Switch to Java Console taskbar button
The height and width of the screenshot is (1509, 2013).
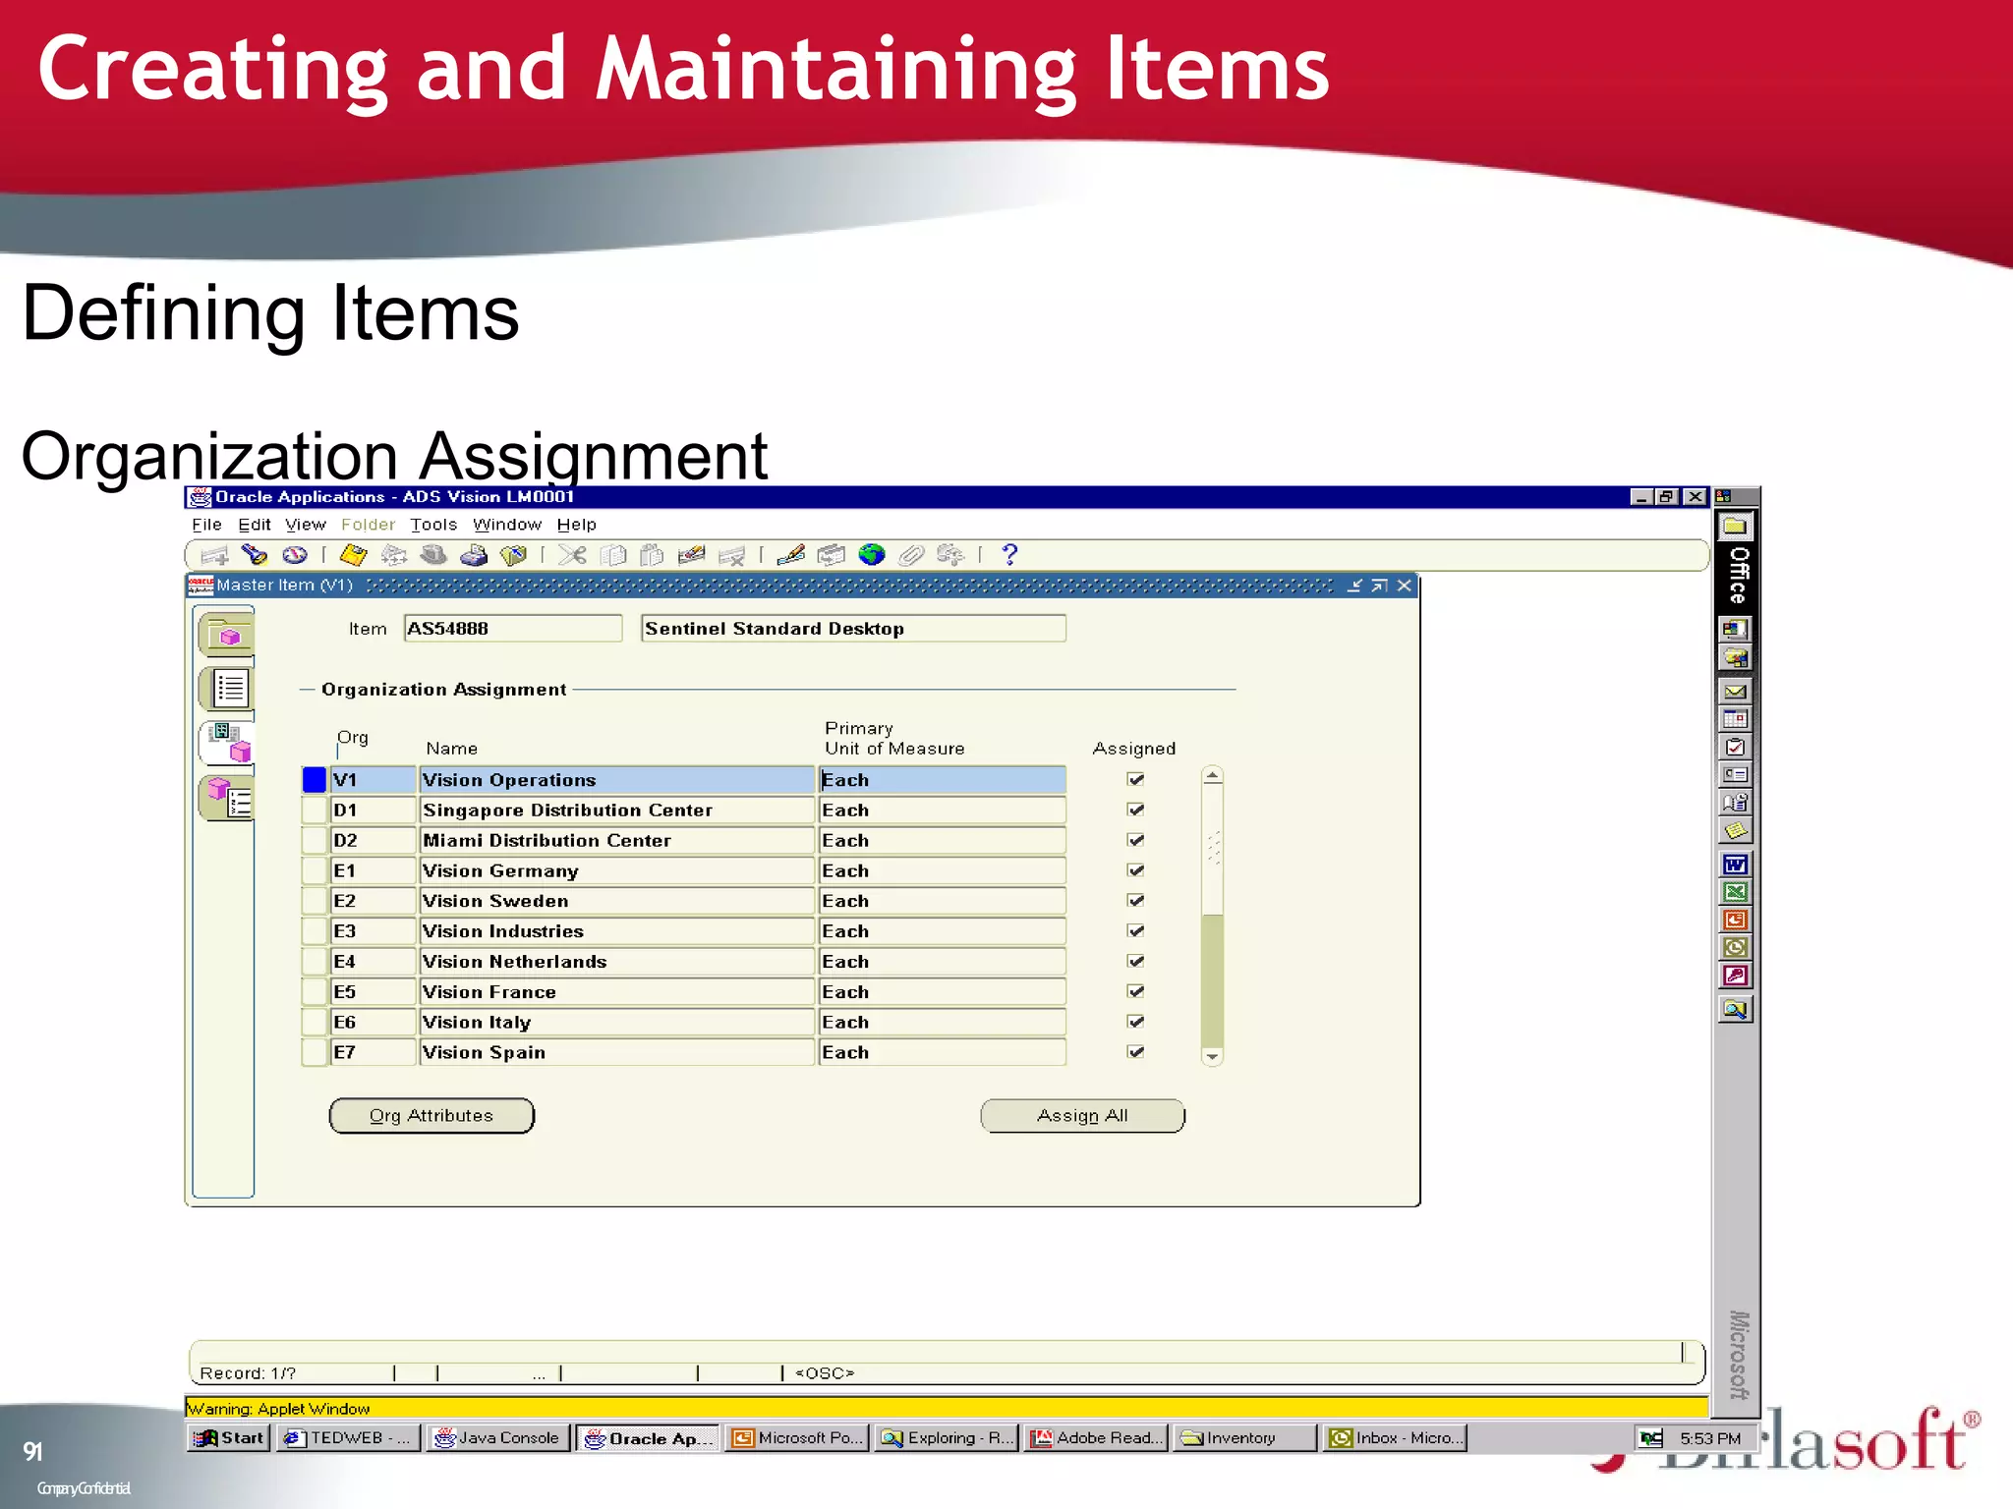(497, 1438)
